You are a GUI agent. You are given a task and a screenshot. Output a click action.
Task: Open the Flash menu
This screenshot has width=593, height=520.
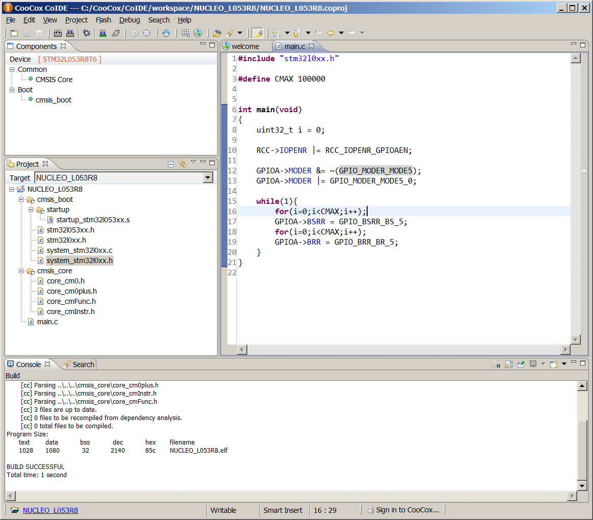tap(103, 20)
